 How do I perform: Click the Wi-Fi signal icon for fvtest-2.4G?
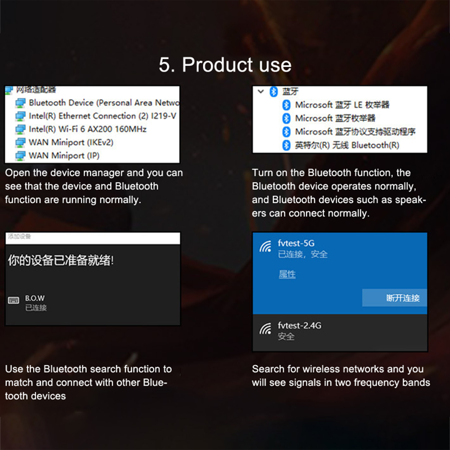265,329
